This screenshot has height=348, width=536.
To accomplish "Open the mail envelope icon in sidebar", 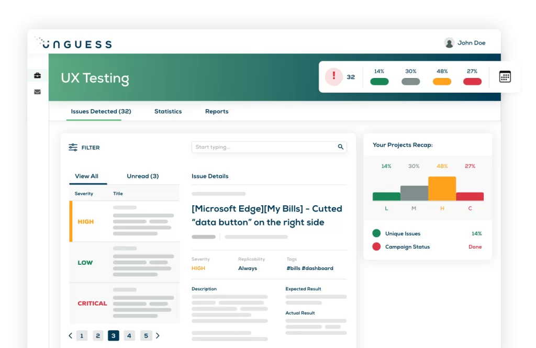I will point(37,92).
